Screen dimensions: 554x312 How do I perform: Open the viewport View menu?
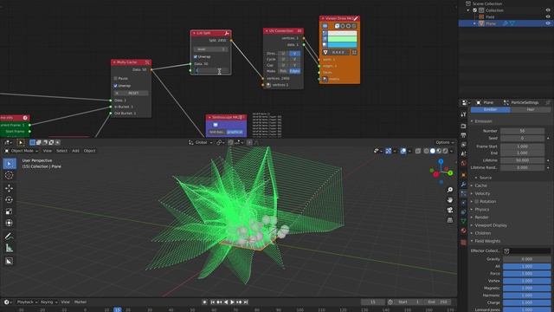pos(47,151)
